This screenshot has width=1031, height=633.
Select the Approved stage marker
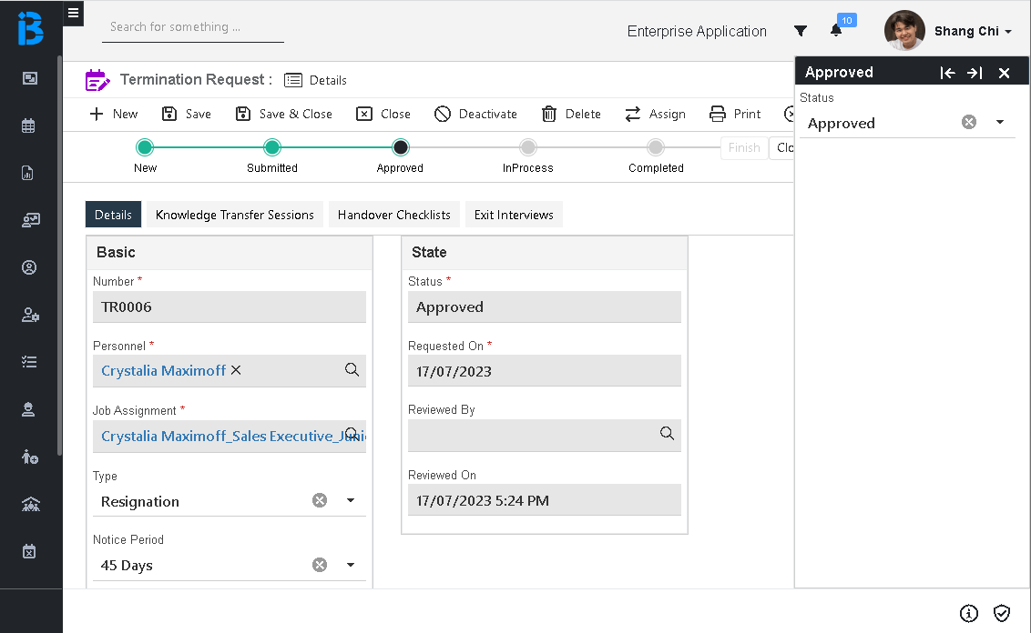(x=401, y=147)
